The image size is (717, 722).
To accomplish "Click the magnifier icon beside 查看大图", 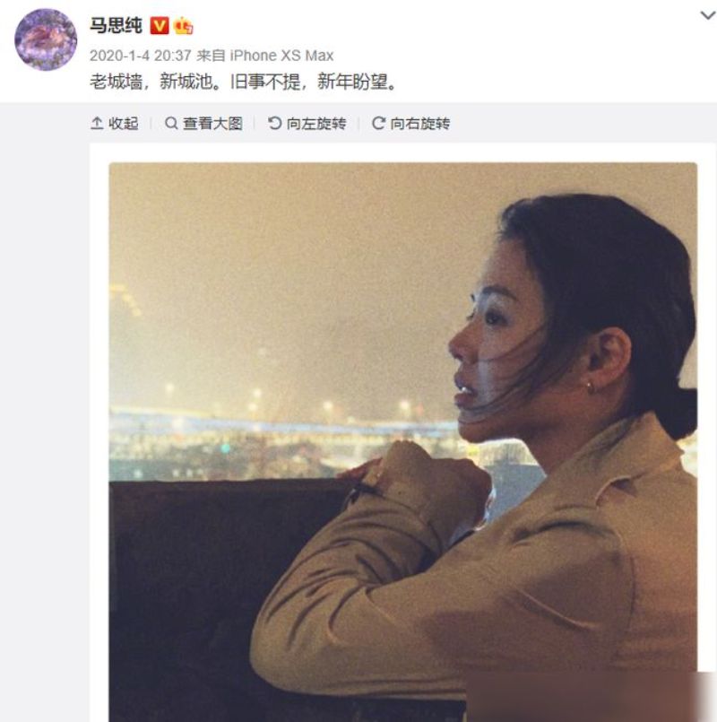I will 171,124.
